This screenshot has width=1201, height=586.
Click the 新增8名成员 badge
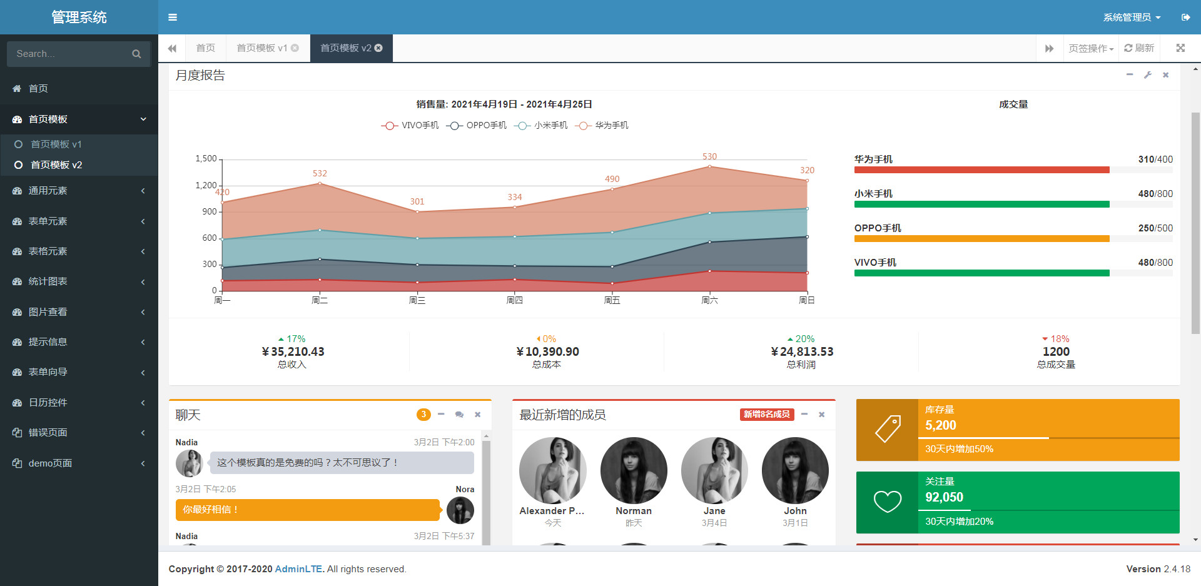[x=767, y=415]
